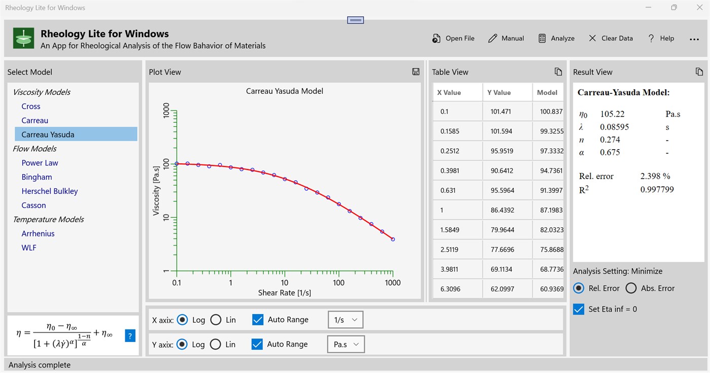Click the Rheology Lite app logo

[x=23, y=38]
